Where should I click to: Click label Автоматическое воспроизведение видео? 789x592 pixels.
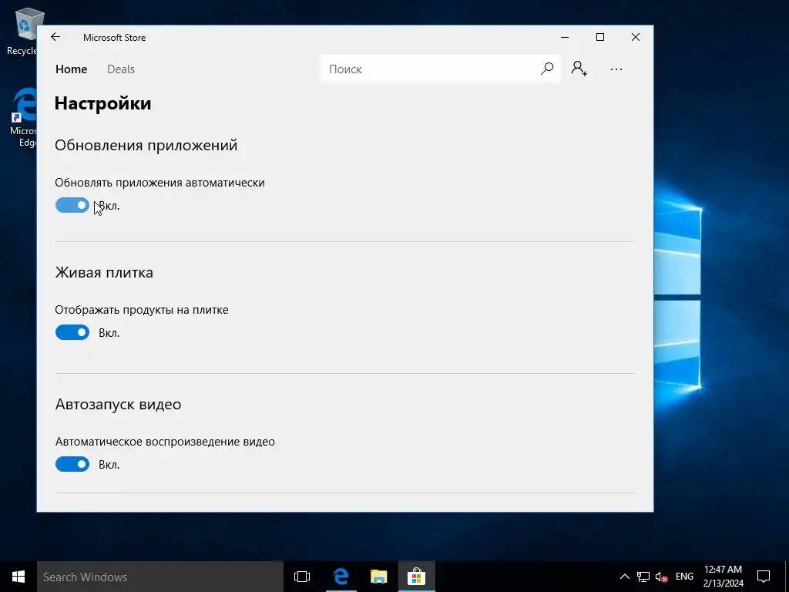(x=165, y=442)
